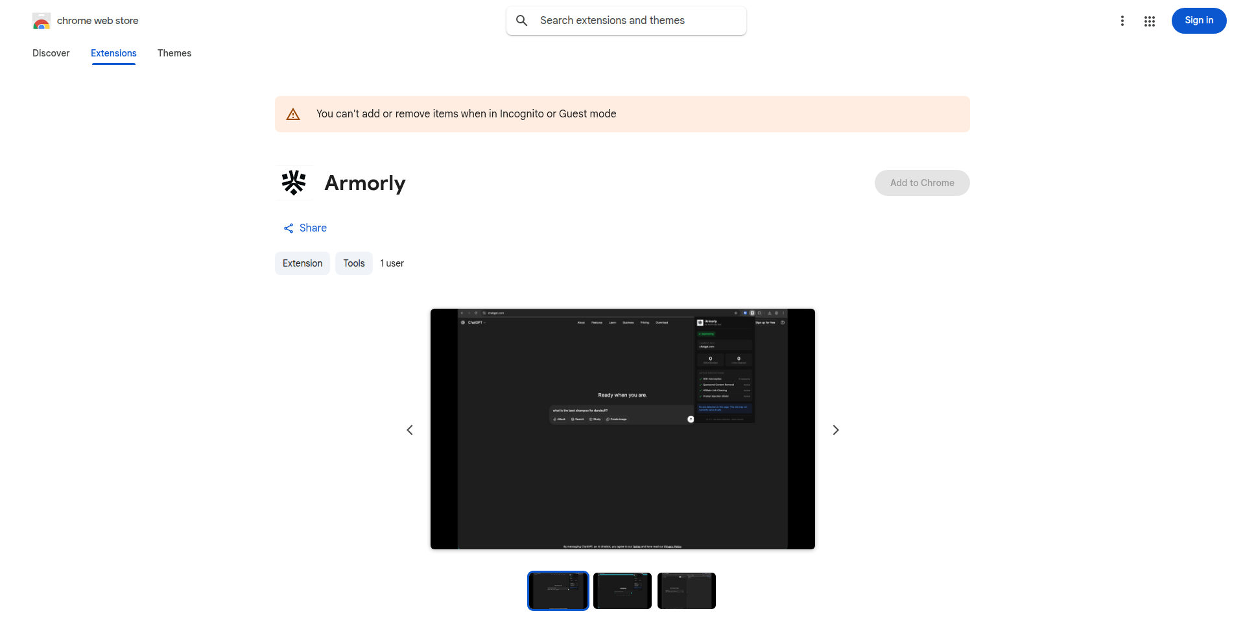Show the next screenshot with right arrow
This screenshot has height=644, width=1245.
tap(836, 430)
